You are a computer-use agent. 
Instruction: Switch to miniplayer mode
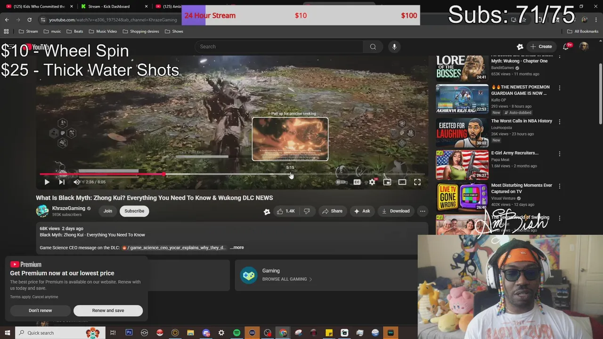387,182
